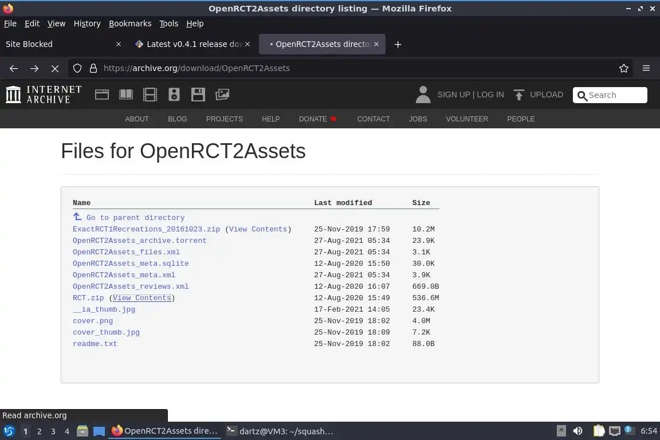
Task: Click the eject/removable media tray icon
Action: click(x=561, y=431)
